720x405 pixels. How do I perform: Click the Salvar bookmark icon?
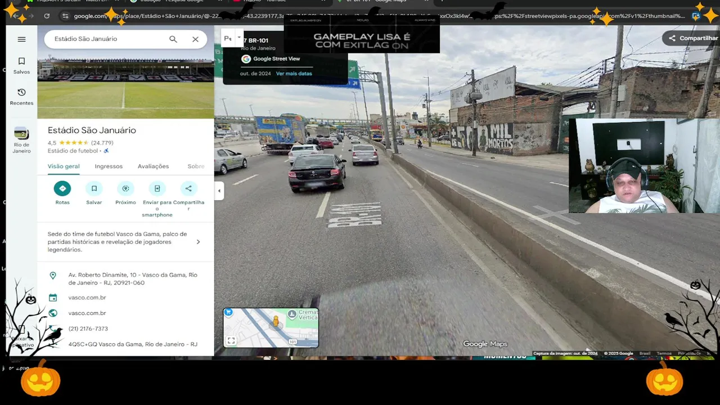pyautogui.click(x=94, y=188)
